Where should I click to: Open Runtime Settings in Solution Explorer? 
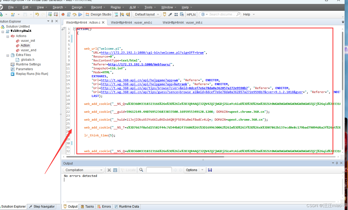(28, 64)
